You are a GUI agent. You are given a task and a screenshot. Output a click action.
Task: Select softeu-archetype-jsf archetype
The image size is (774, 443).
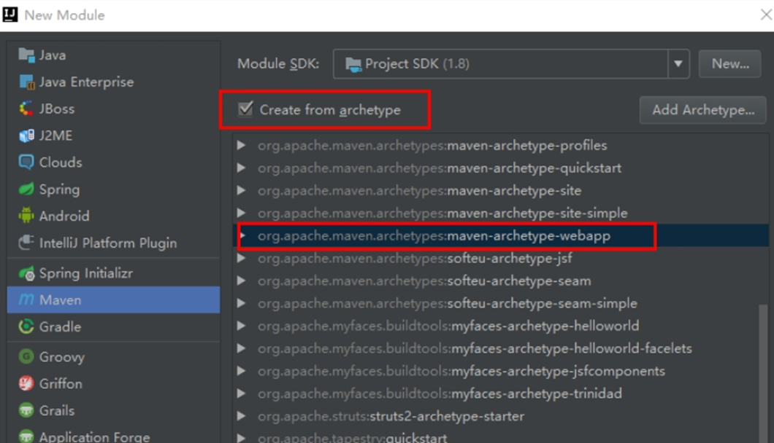coord(500,258)
